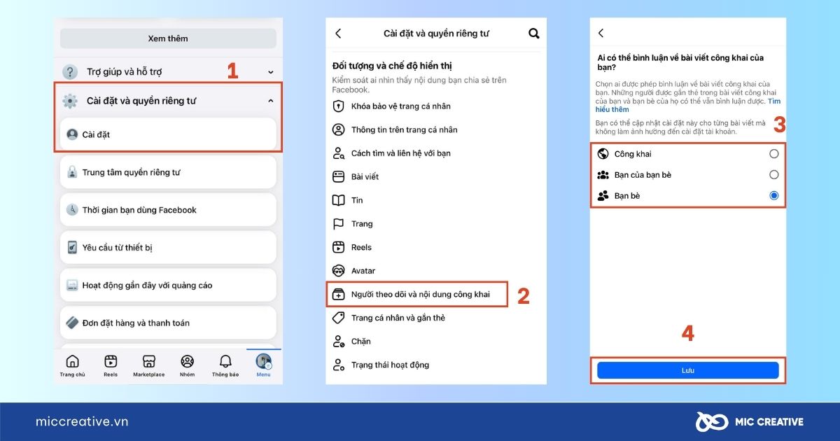Go back from Cài đặt và quyền riêng tư screen
The height and width of the screenshot is (441, 840).
(338, 34)
